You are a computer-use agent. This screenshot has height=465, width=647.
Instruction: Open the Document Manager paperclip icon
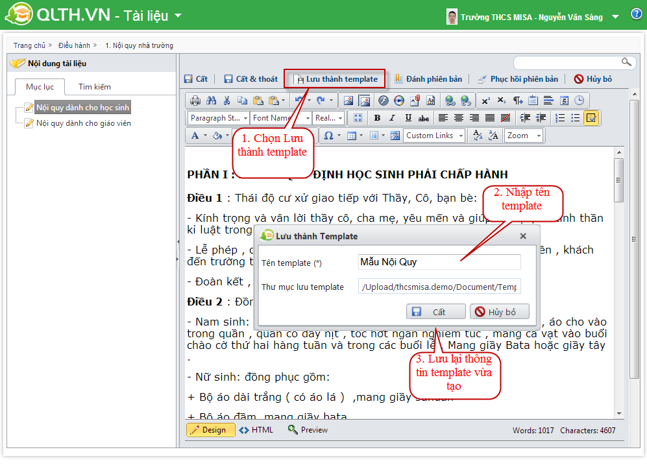click(x=415, y=100)
